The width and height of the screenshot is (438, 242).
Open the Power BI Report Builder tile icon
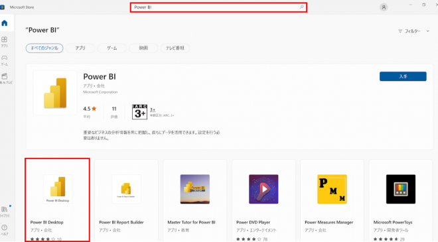tap(126, 189)
